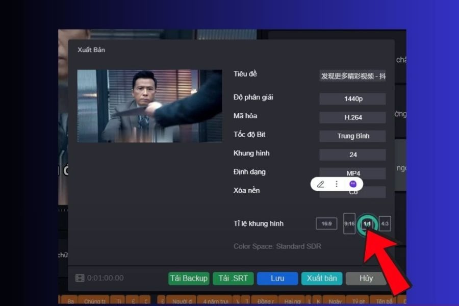Open the Mã hóa H.264 dropdown
459x306 pixels.
click(352, 117)
